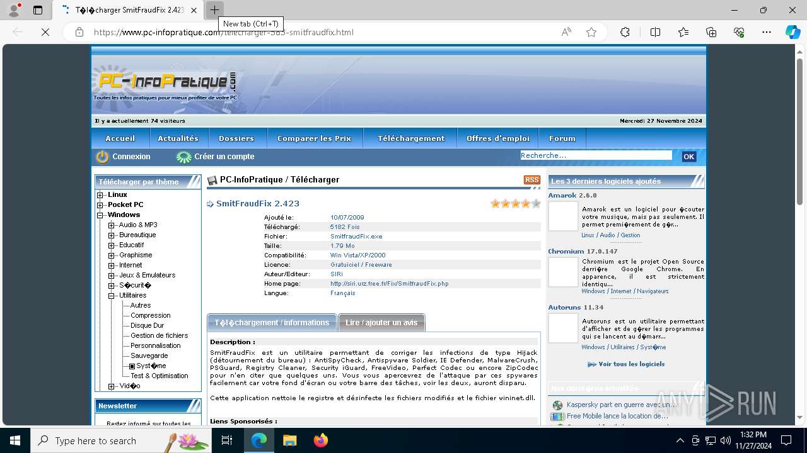The image size is (807, 453).
Task: Select Test & Optimisation tree item
Action: 160,376
